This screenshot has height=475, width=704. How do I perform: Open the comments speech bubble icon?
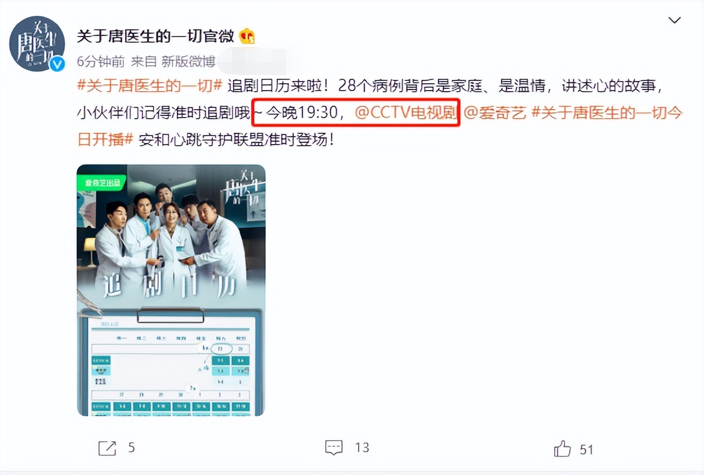click(334, 447)
